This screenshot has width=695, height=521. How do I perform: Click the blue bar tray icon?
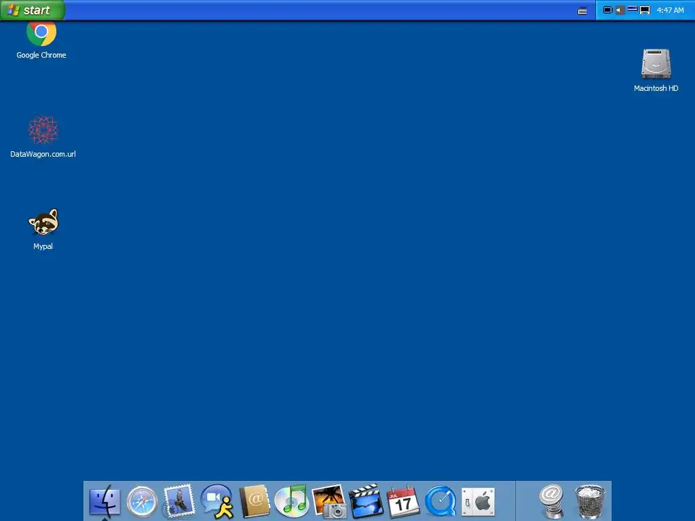633,8
